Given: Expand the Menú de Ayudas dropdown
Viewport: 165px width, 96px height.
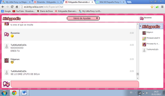Looking at the screenshot, I should point(83,18).
